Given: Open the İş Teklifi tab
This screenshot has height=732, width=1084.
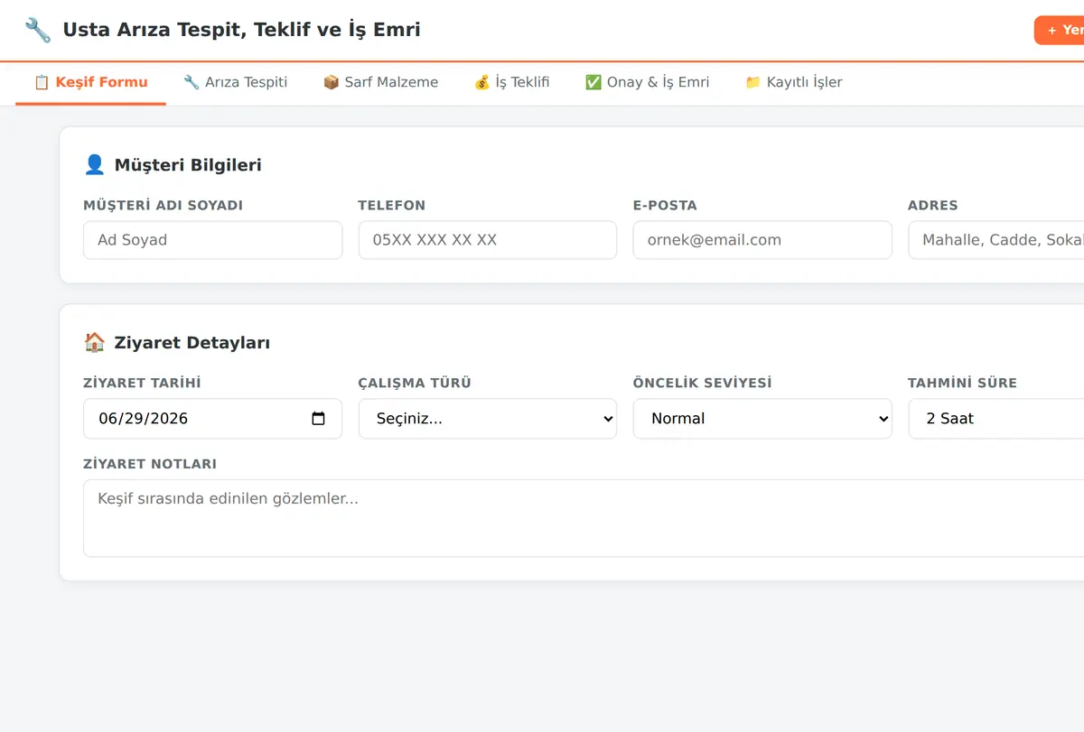Looking at the screenshot, I should (x=511, y=82).
